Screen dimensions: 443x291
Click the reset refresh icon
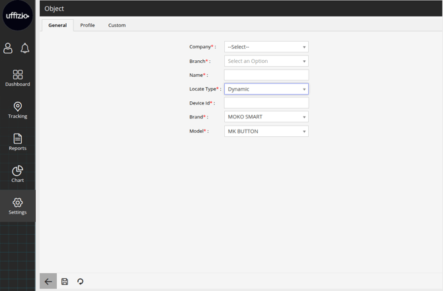(81, 282)
